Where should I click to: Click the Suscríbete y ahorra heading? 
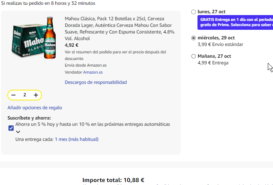29,118
